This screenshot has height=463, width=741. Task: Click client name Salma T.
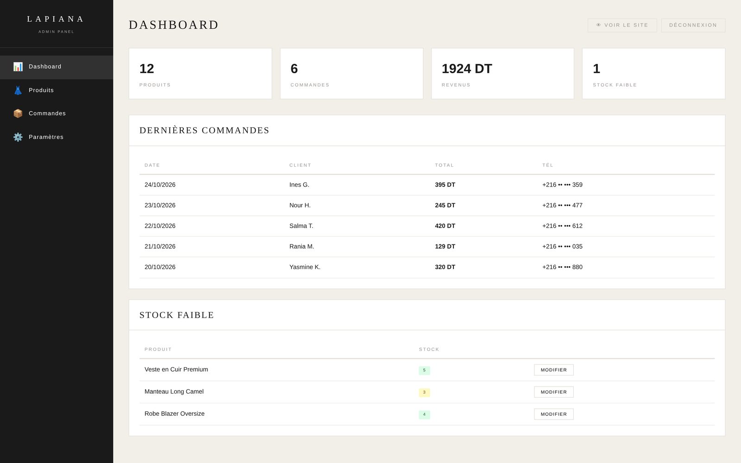[301, 226]
